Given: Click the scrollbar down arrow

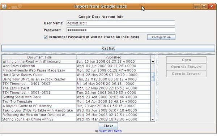Looking at the screenshot, I should pyautogui.click(x=153, y=119).
